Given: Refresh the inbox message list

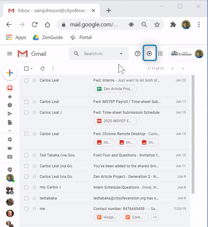Looking at the screenshot, I should (42, 69).
